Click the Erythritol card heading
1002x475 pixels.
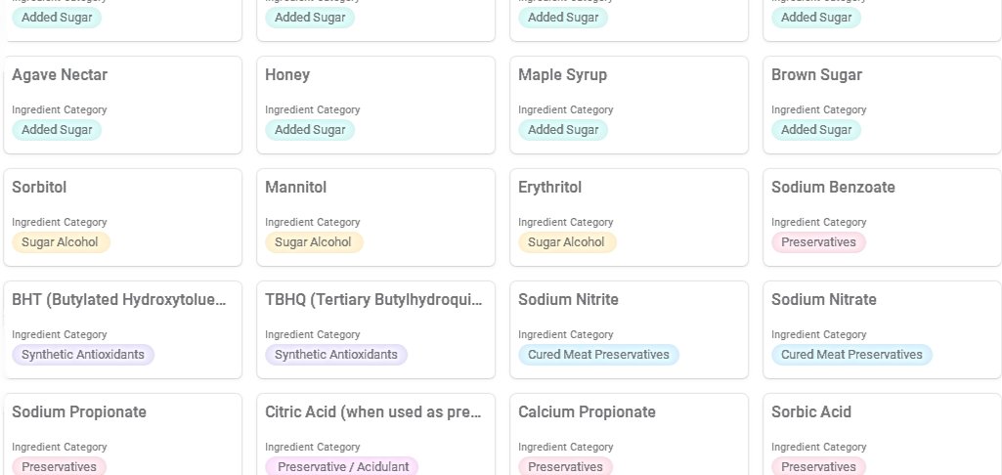pyautogui.click(x=549, y=188)
